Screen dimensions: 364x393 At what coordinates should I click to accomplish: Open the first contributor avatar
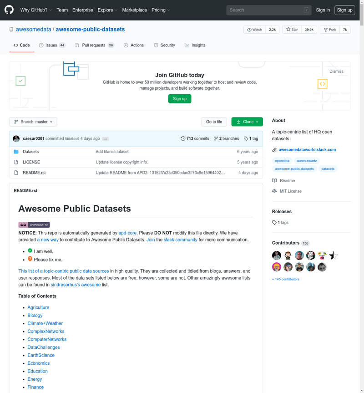coord(277,255)
